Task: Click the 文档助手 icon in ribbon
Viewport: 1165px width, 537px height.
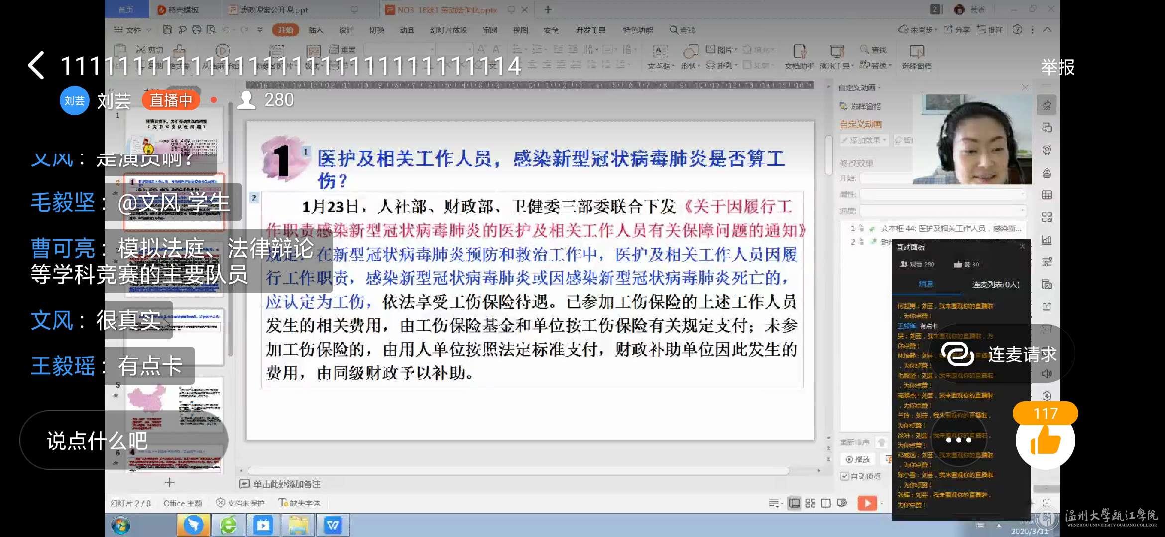Action: coord(799,56)
